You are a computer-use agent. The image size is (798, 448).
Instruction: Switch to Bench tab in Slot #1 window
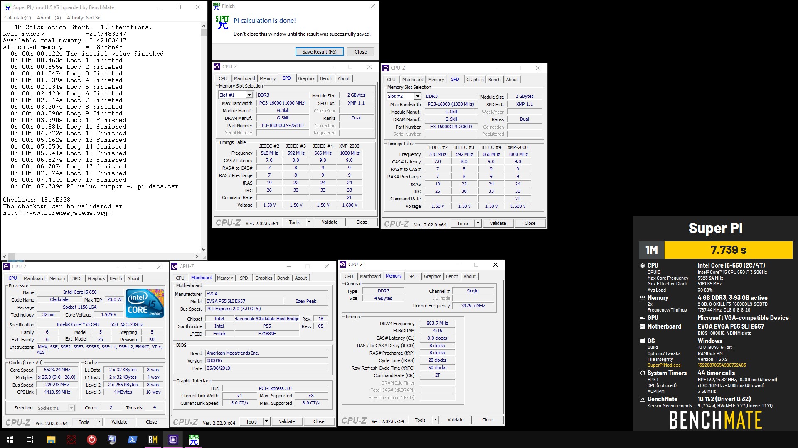coord(326,78)
